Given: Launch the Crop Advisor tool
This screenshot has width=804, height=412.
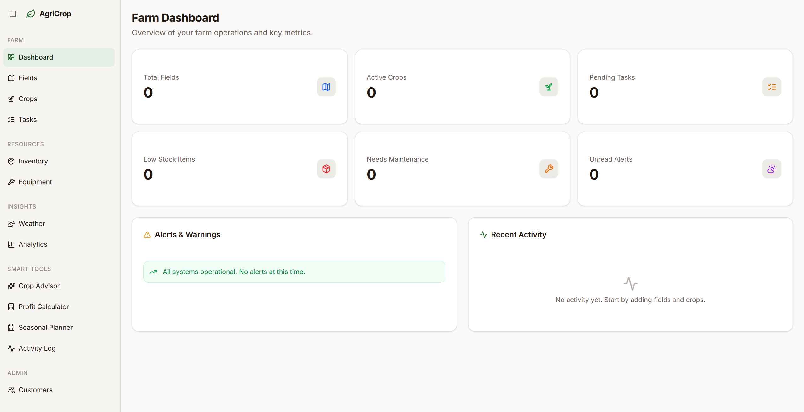Looking at the screenshot, I should point(39,286).
